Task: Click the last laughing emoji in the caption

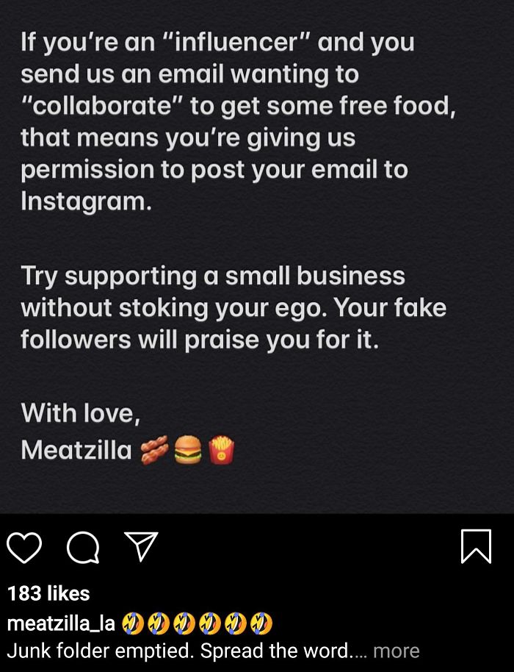Action: click(261, 623)
